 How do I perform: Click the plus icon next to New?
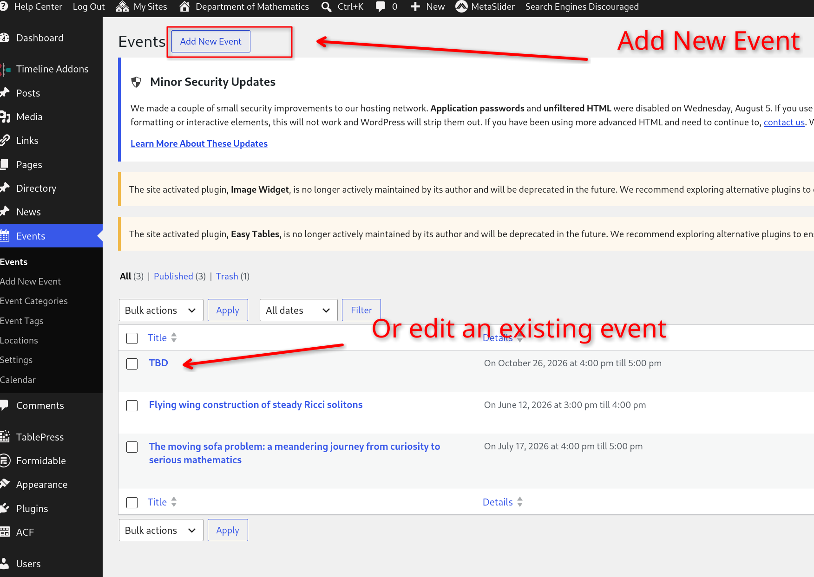pyautogui.click(x=415, y=6)
